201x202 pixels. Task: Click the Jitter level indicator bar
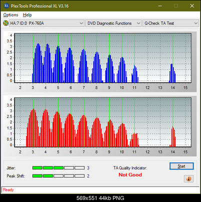coord(58,168)
